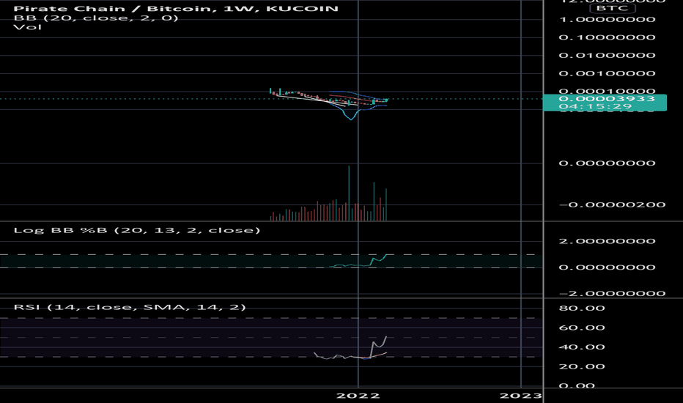The height and width of the screenshot is (403, 683).
Task: Click the 40.00 RSI scale label
Action: click(x=582, y=347)
